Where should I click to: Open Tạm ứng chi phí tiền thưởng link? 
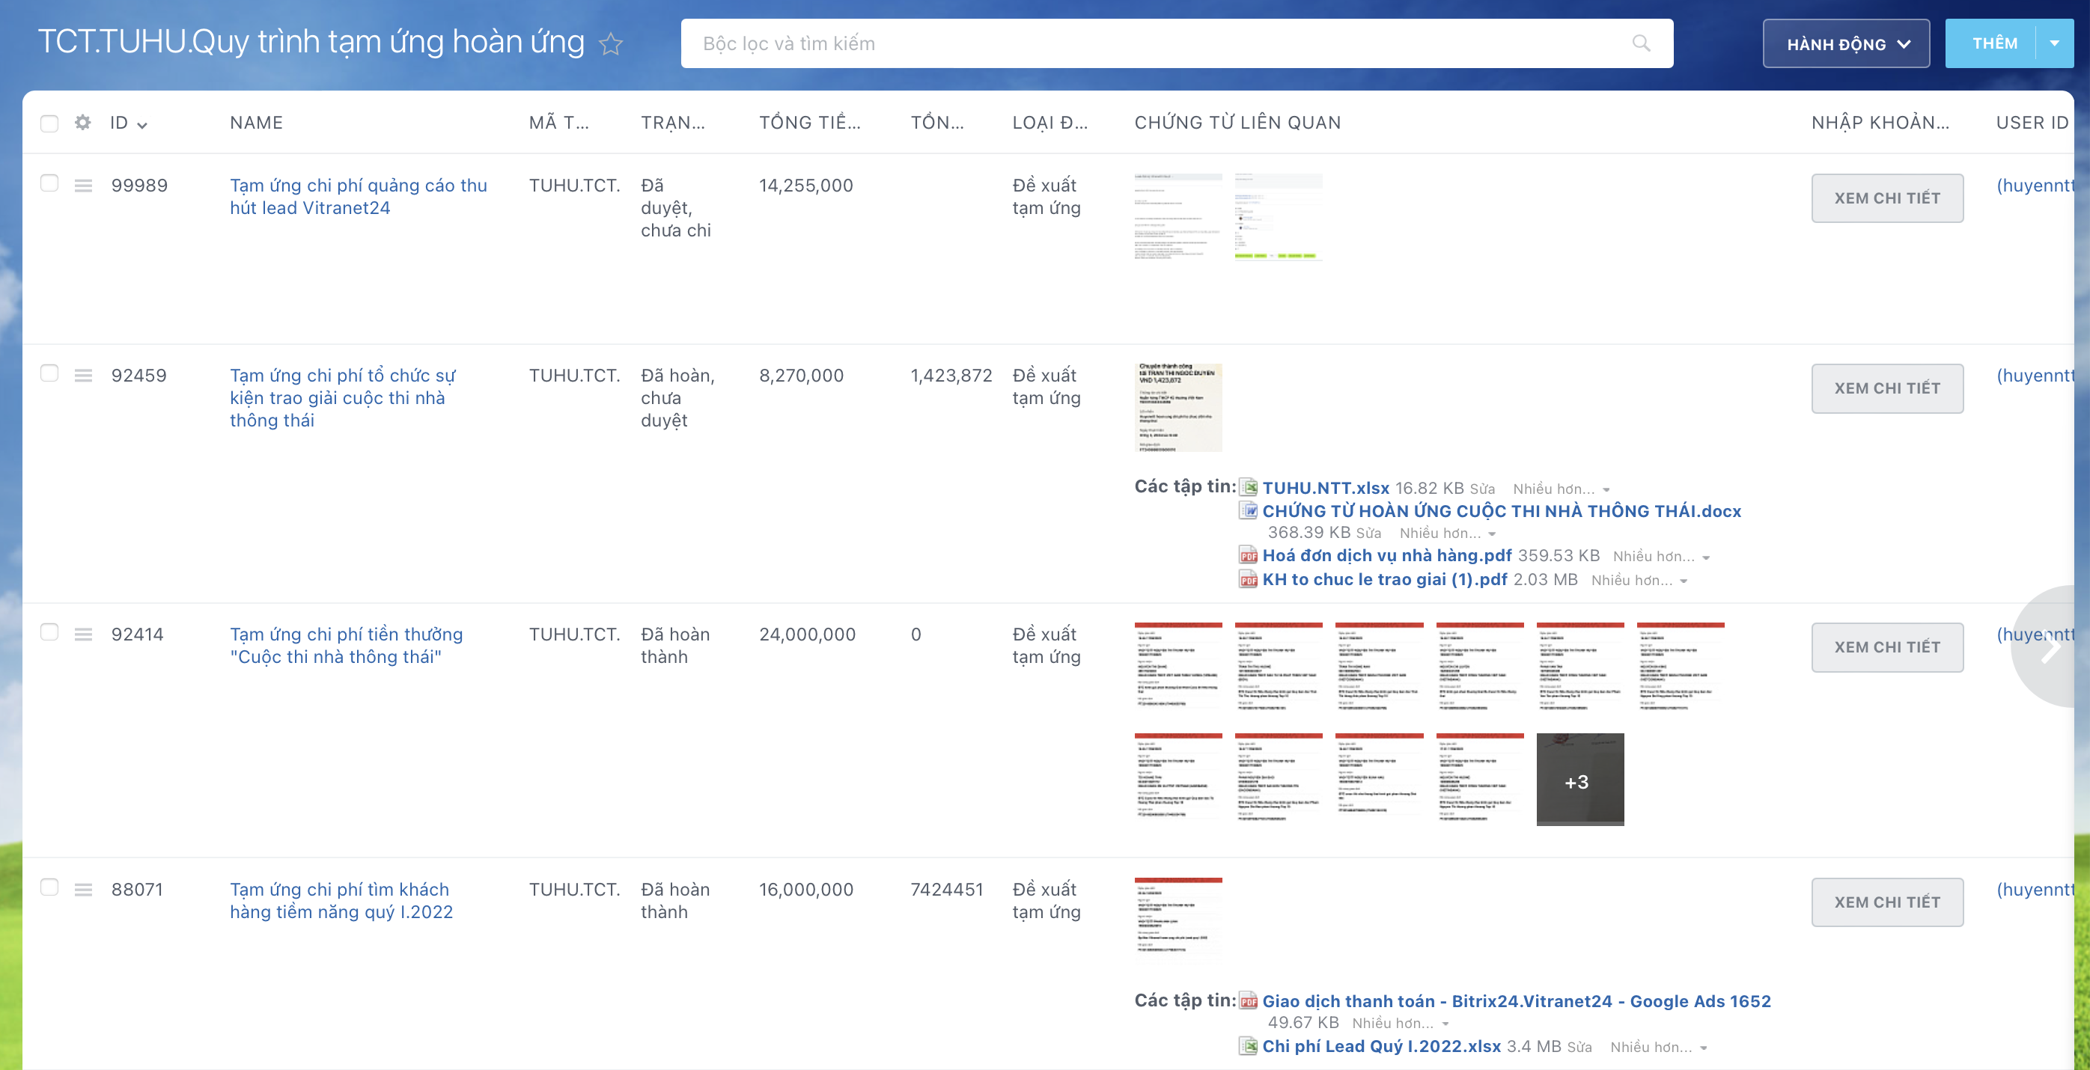(346, 645)
